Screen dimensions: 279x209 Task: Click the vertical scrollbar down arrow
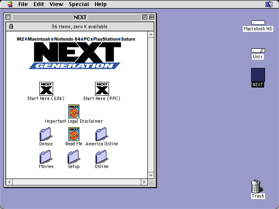point(151,175)
